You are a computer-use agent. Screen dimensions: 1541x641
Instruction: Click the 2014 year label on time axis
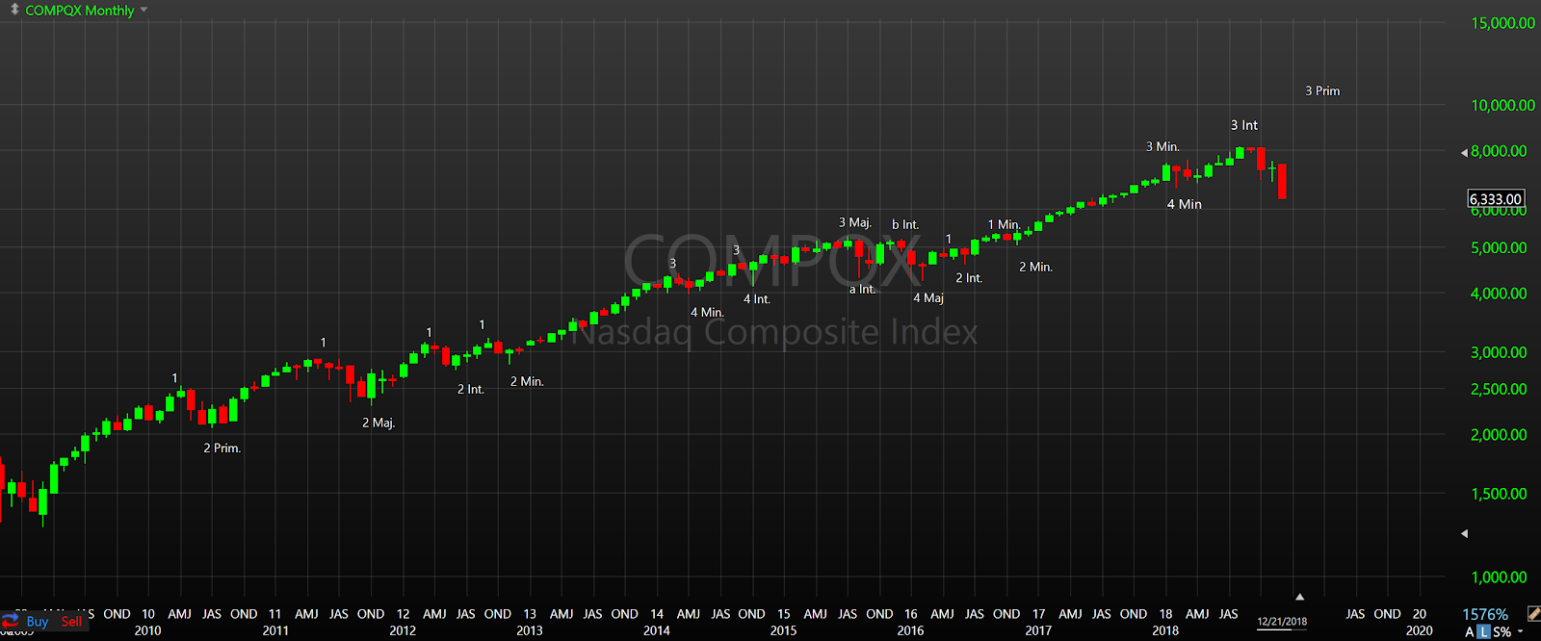[x=657, y=630]
